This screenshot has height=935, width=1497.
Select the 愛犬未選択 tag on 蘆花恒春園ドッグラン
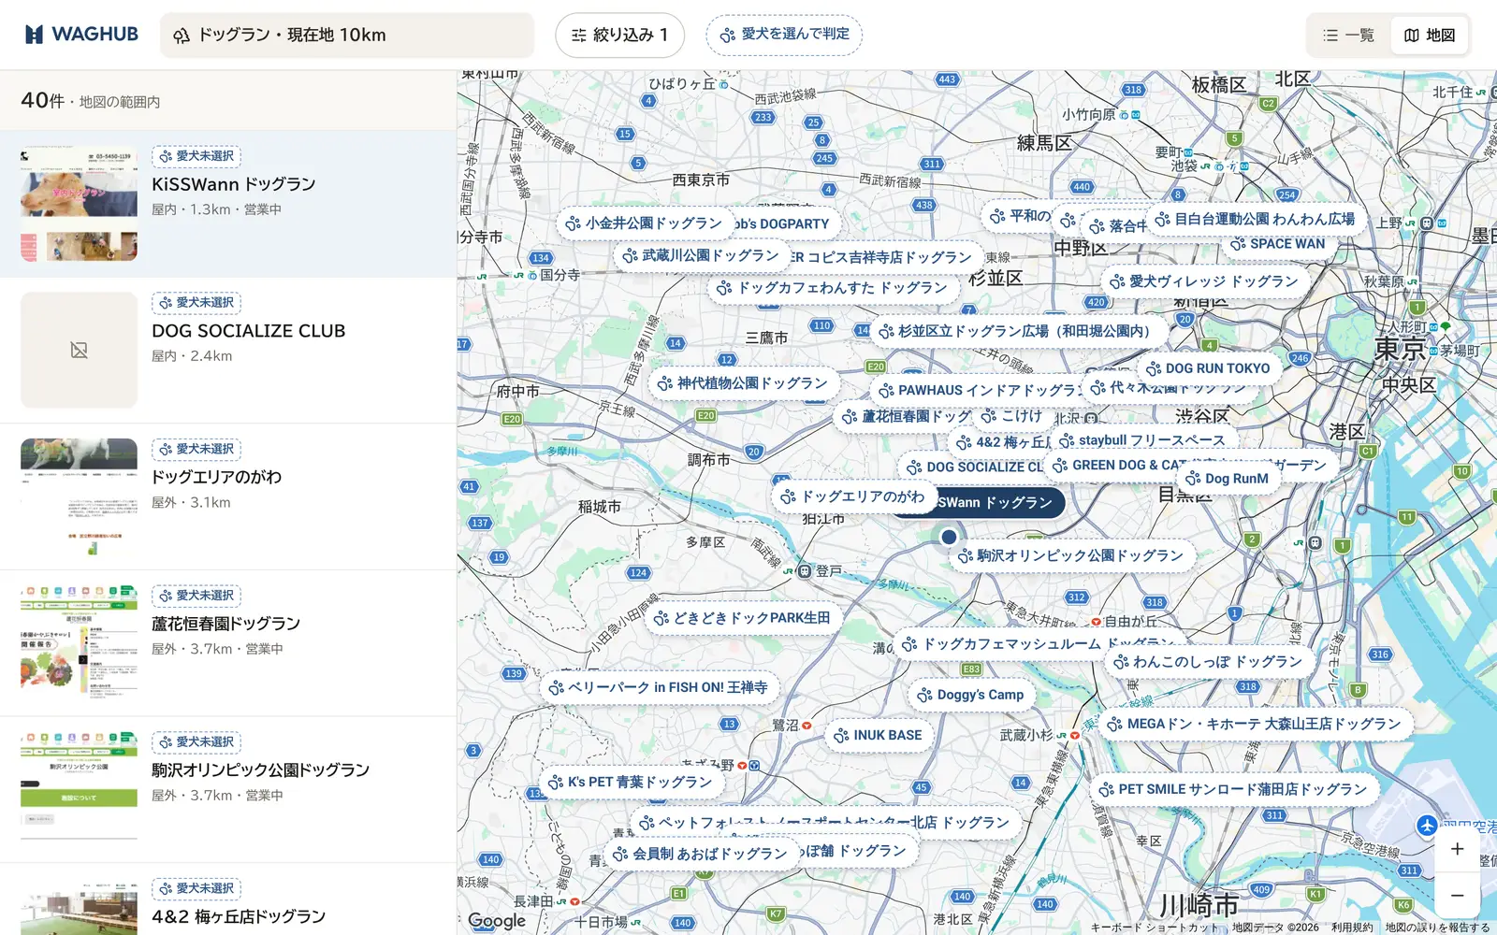[196, 596]
